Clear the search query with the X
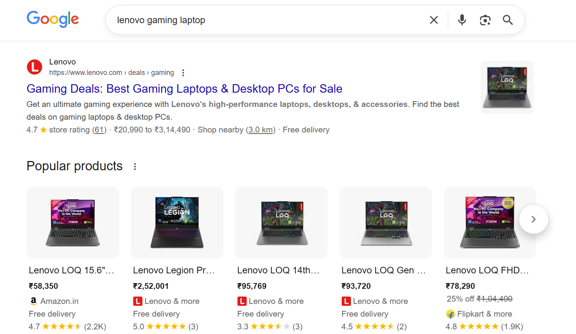The image size is (576, 334). click(434, 20)
